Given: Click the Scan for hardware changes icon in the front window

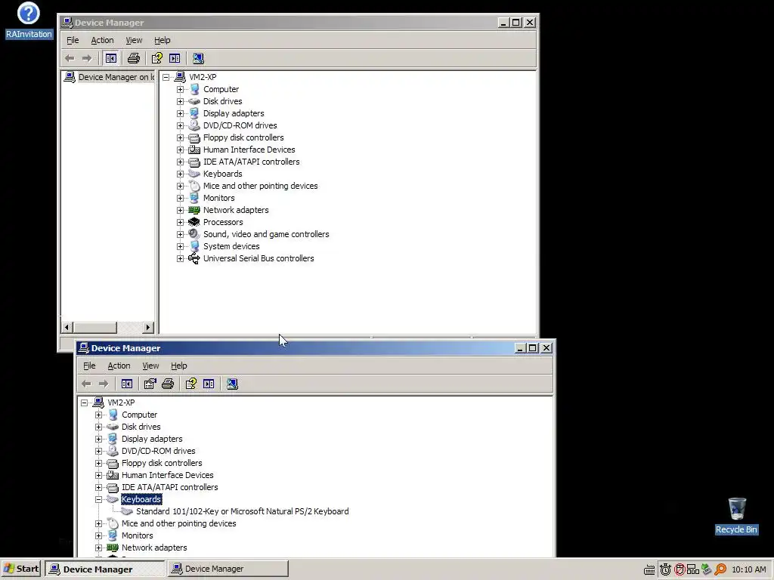Looking at the screenshot, I should [233, 384].
